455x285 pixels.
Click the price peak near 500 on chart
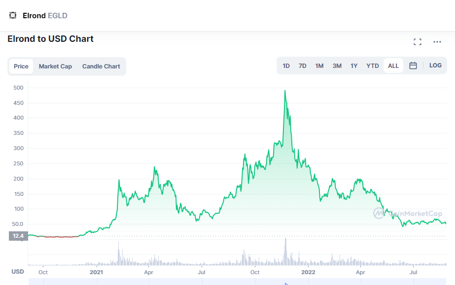[285, 91]
